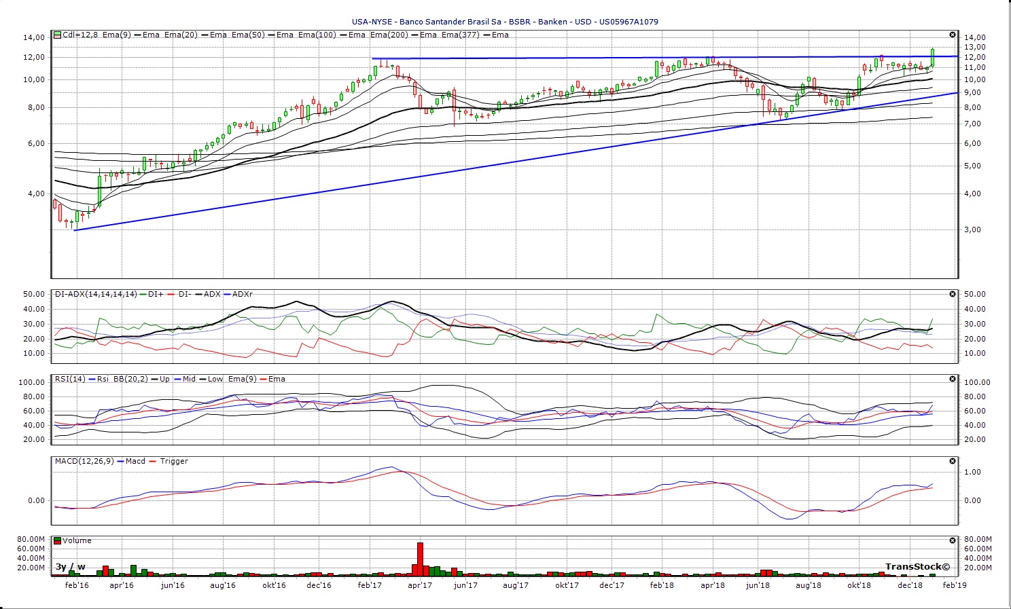Click the okt'17 date label
The width and height of the screenshot is (1011, 609).
567,585
